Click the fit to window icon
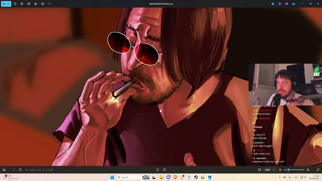 tap(260, 170)
